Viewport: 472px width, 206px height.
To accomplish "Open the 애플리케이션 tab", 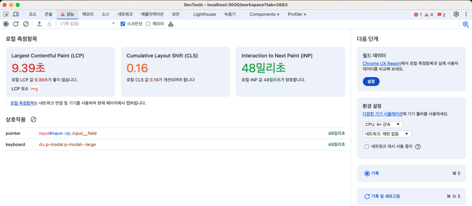I will pyautogui.click(x=152, y=14).
